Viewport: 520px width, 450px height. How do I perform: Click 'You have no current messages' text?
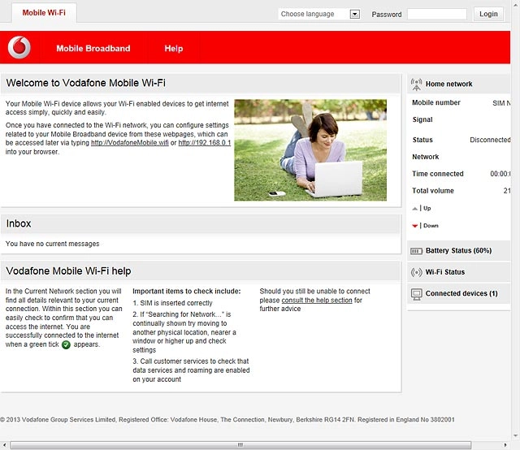click(x=52, y=244)
